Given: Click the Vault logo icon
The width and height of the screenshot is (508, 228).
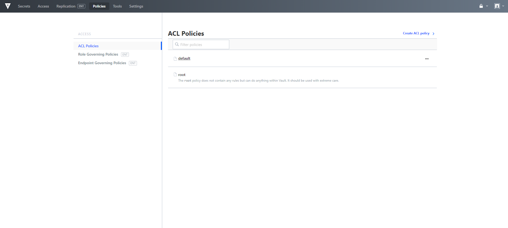Looking at the screenshot, I should point(8,6).
